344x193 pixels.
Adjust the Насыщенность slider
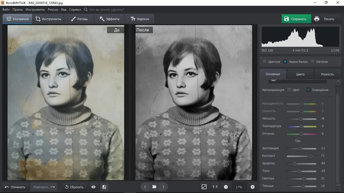(301, 104)
